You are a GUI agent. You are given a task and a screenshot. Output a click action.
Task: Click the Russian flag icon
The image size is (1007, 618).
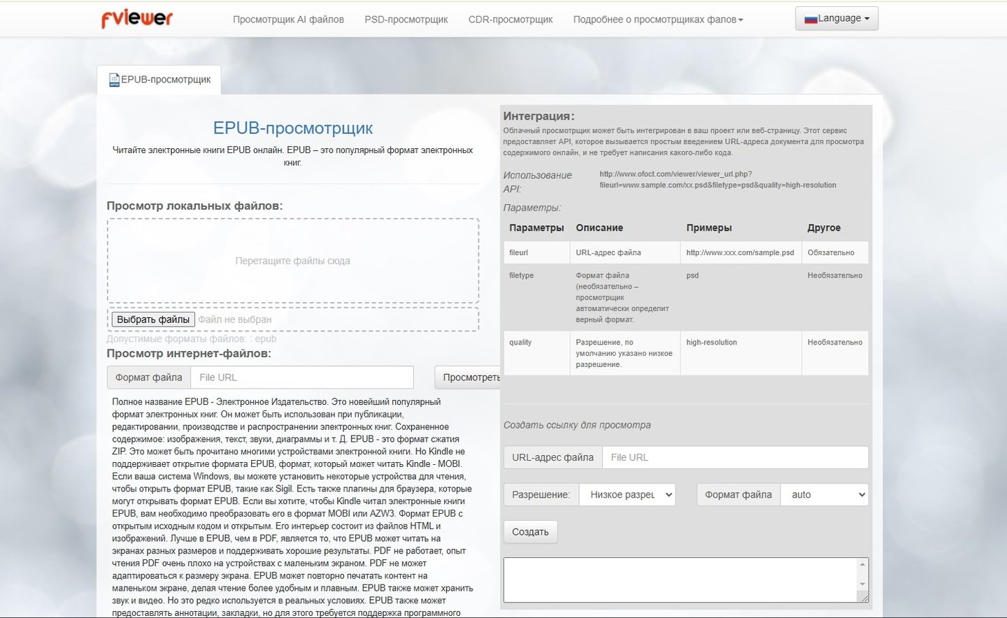click(x=810, y=19)
